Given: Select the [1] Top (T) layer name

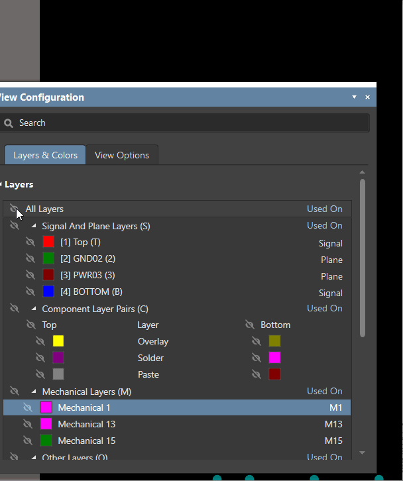Looking at the screenshot, I should (x=80, y=242).
